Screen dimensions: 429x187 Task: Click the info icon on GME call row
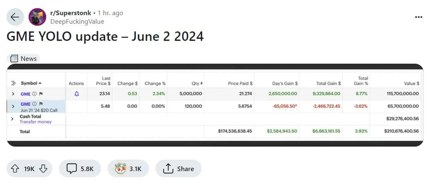tap(34, 104)
